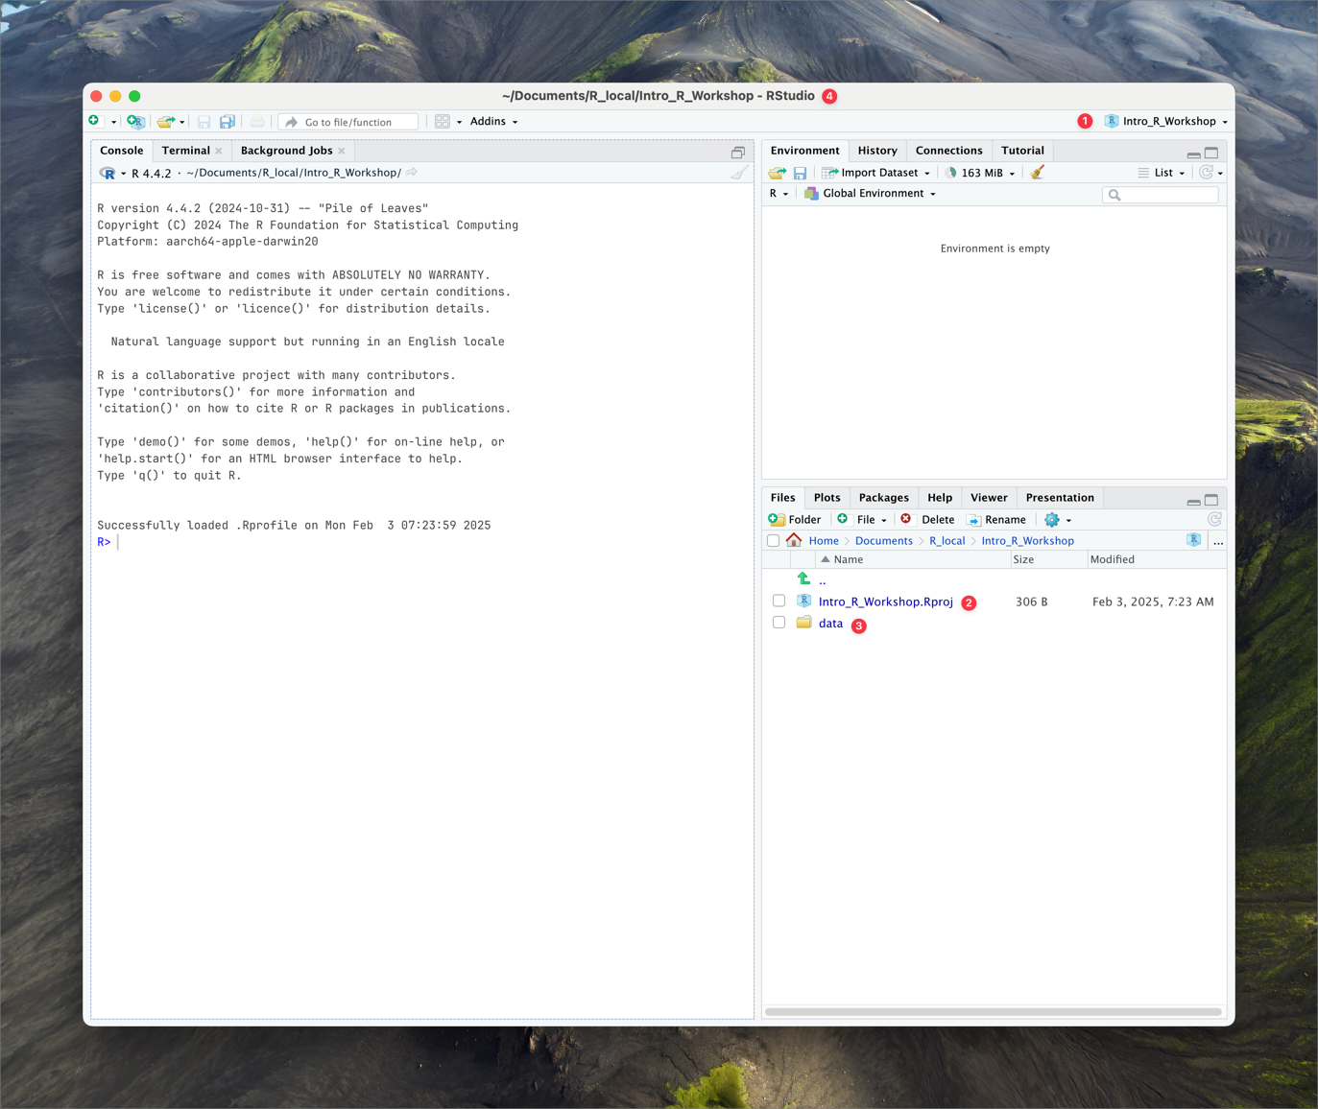Tick the data folder checkbox
Image resolution: width=1318 pixels, height=1109 pixels.
pyautogui.click(x=779, y=623)
